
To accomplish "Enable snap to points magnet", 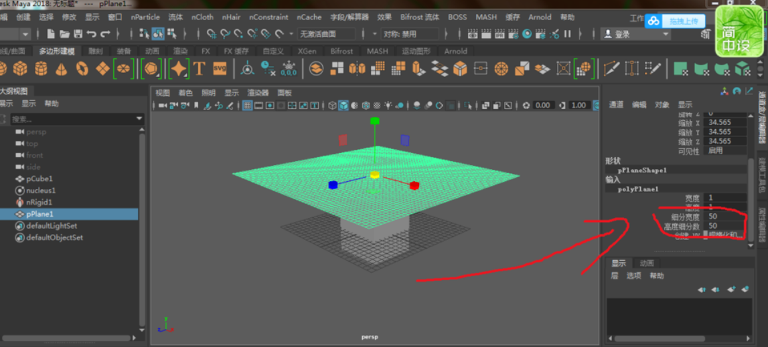I will (x=238, y=34).
